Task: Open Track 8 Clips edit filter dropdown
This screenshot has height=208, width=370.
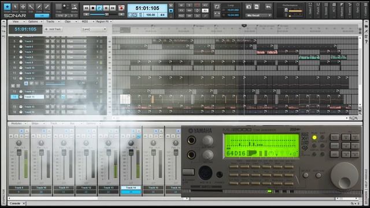Action: coord(76,57)
